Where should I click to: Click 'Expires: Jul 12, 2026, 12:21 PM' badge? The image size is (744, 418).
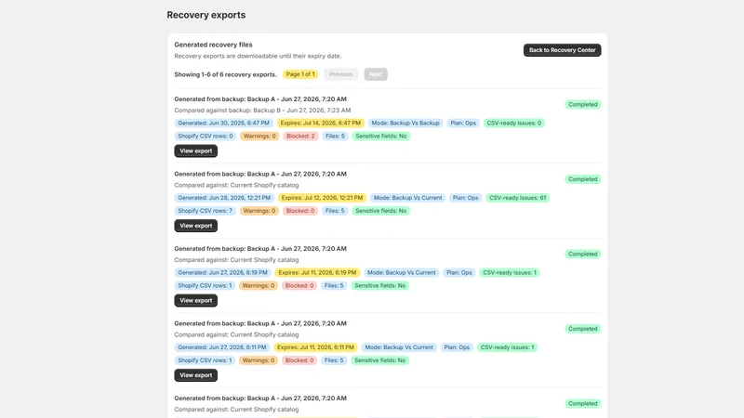(322, 198)
